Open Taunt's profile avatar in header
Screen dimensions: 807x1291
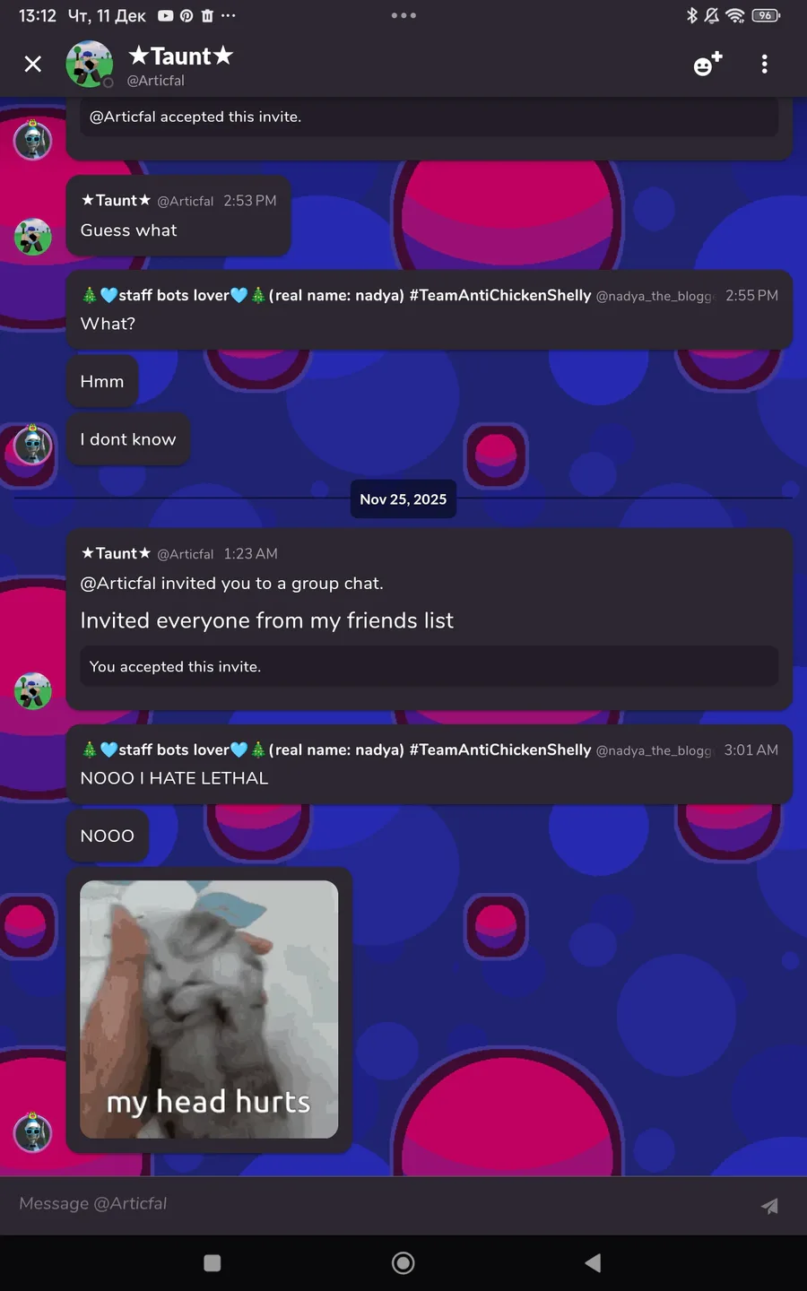click(x=90, y=64)
